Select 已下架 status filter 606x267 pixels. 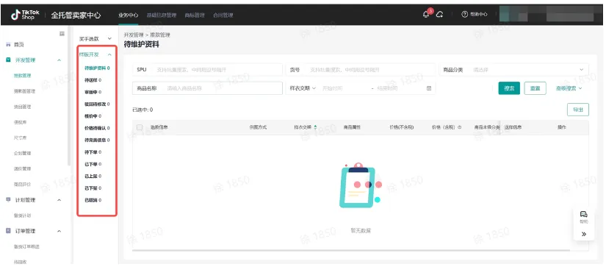(x=93, y=188)
